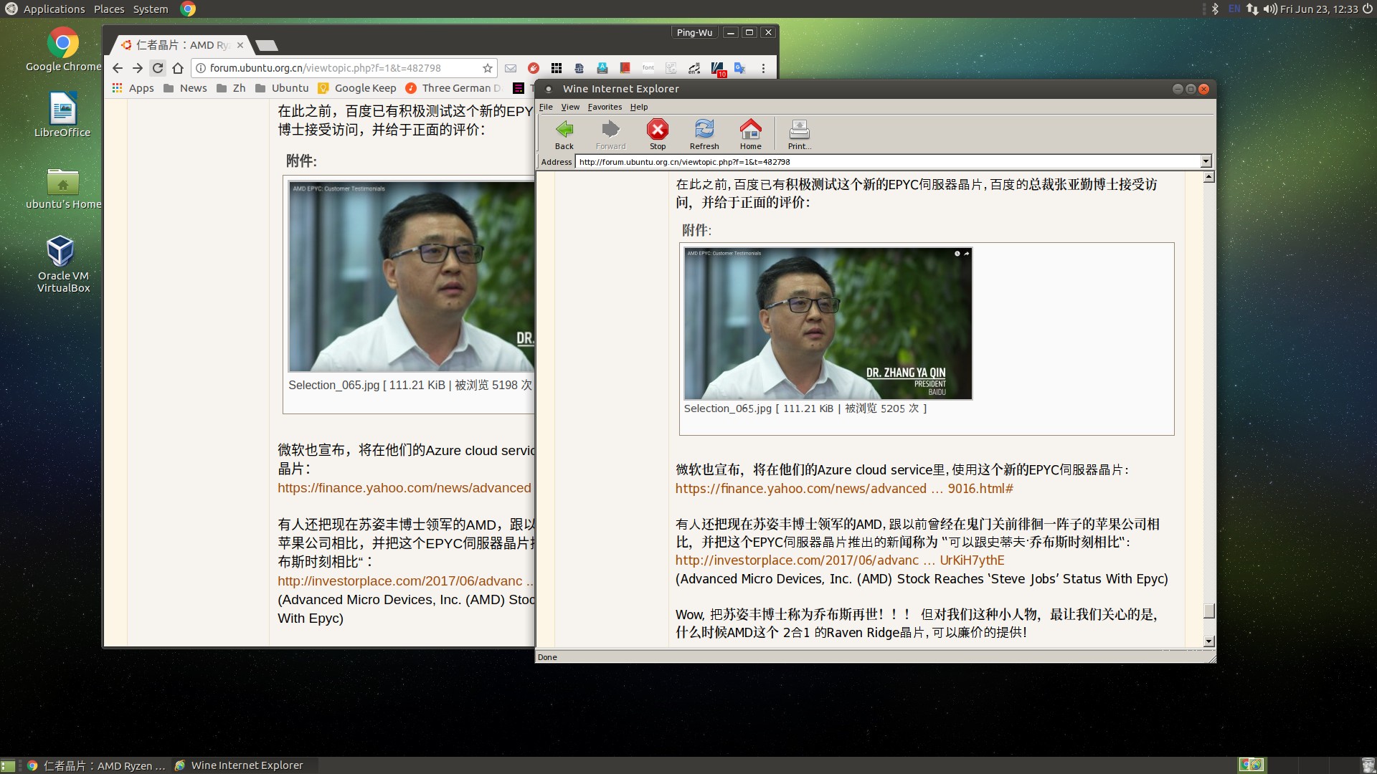Click the Forward arrow in Wine Internet Explorer
This screenshot has height=774, width=1377.
click(610, 134)
